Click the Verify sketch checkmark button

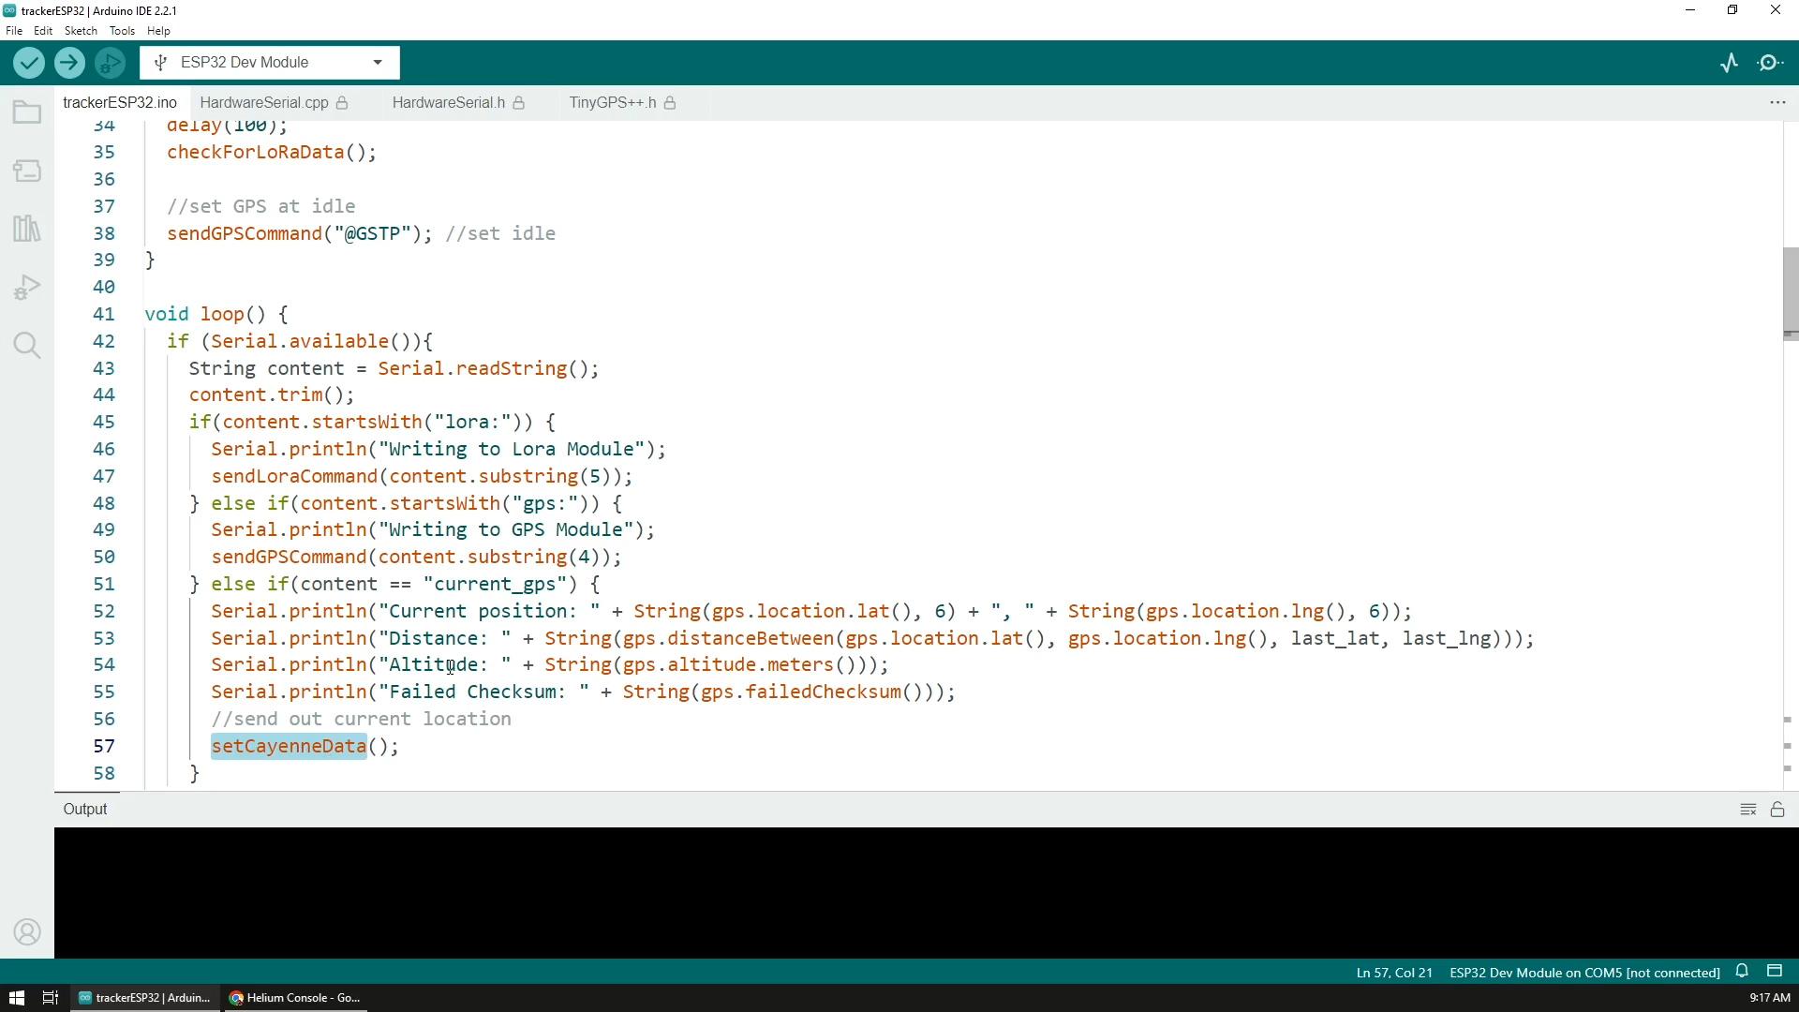click(29, 63)
